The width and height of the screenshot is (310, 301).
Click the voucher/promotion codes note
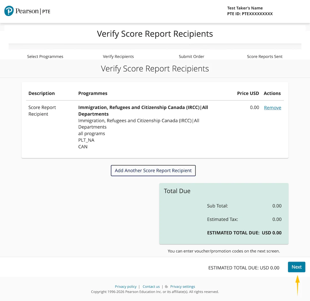(224, 251)
